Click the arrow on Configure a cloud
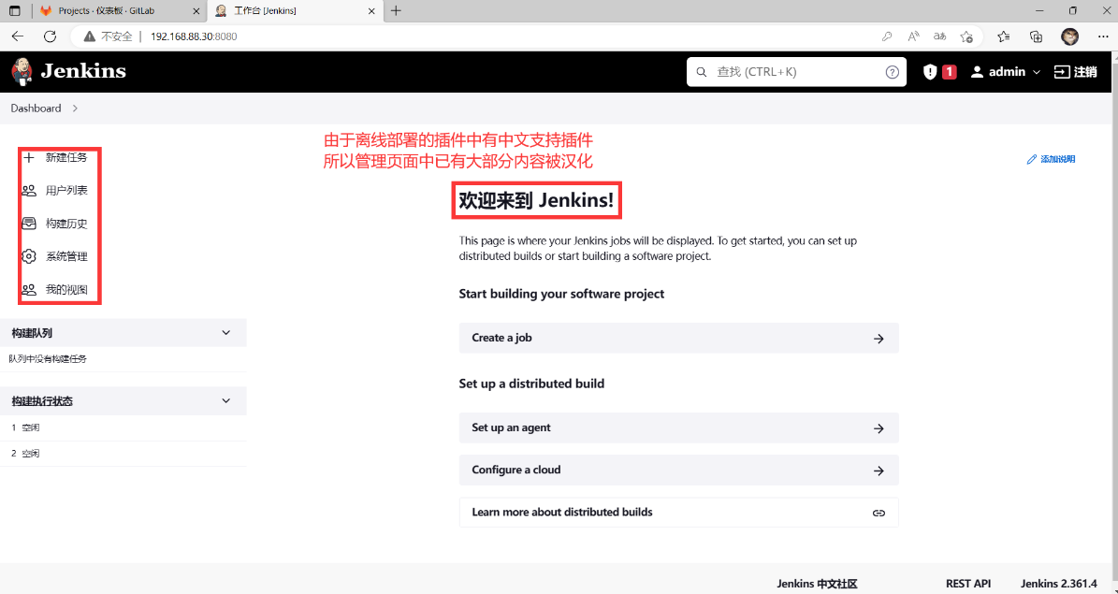 878,471
